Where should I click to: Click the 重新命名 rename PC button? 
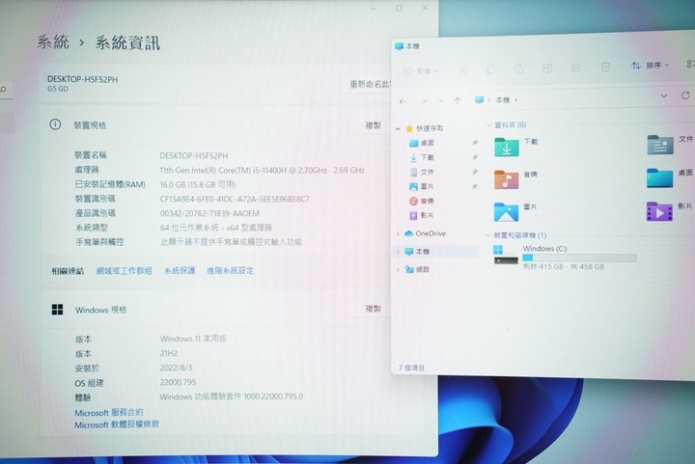(368, 84)
